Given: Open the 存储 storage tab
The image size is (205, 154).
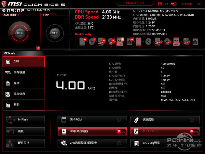Looking at the screenshot, I should (24, 83).
